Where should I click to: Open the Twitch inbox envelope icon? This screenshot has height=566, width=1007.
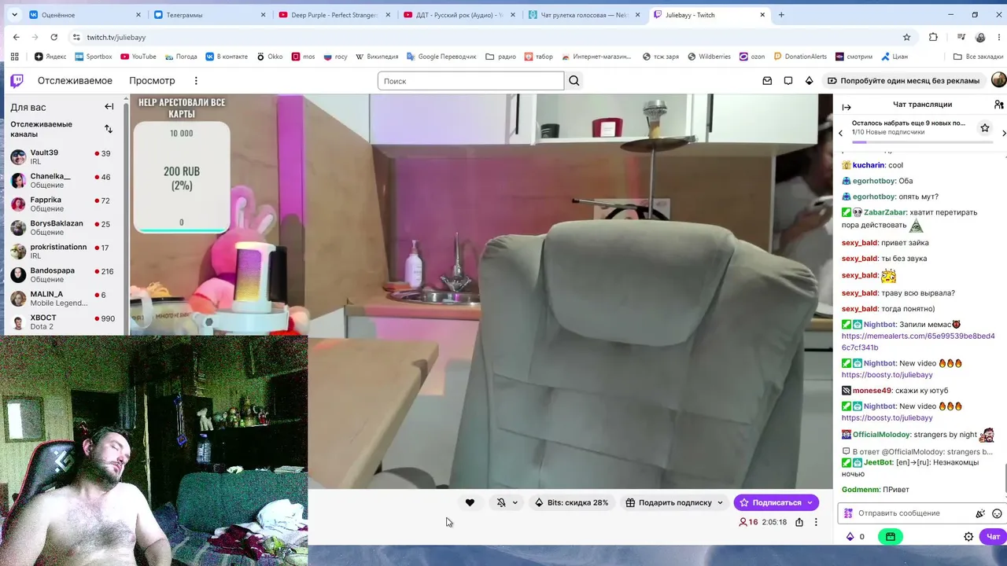pos(767,81)
